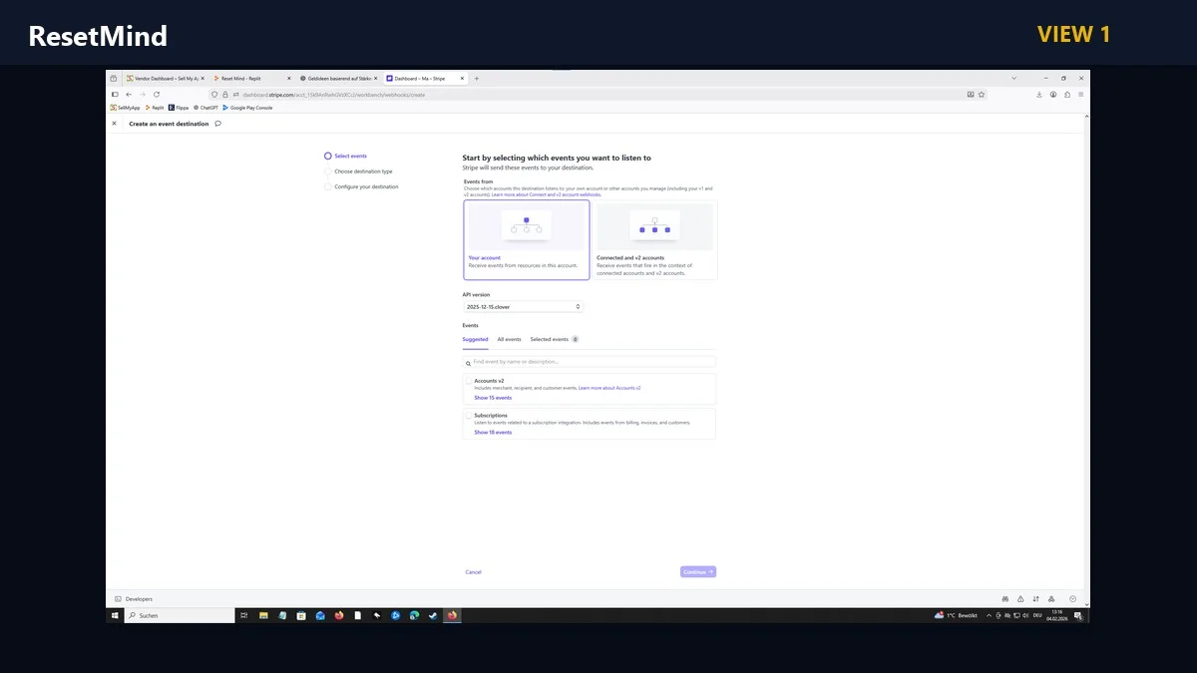1197x673 pixels.
Task: Click the up-down arrows icon in Developers bar
Action: coord(1036,599)
